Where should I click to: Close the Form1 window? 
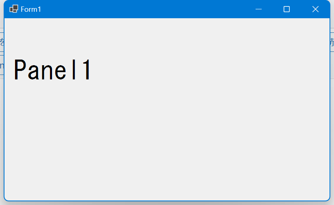315,9
